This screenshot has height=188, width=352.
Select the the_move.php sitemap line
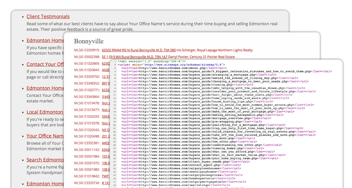click(188, 138)
